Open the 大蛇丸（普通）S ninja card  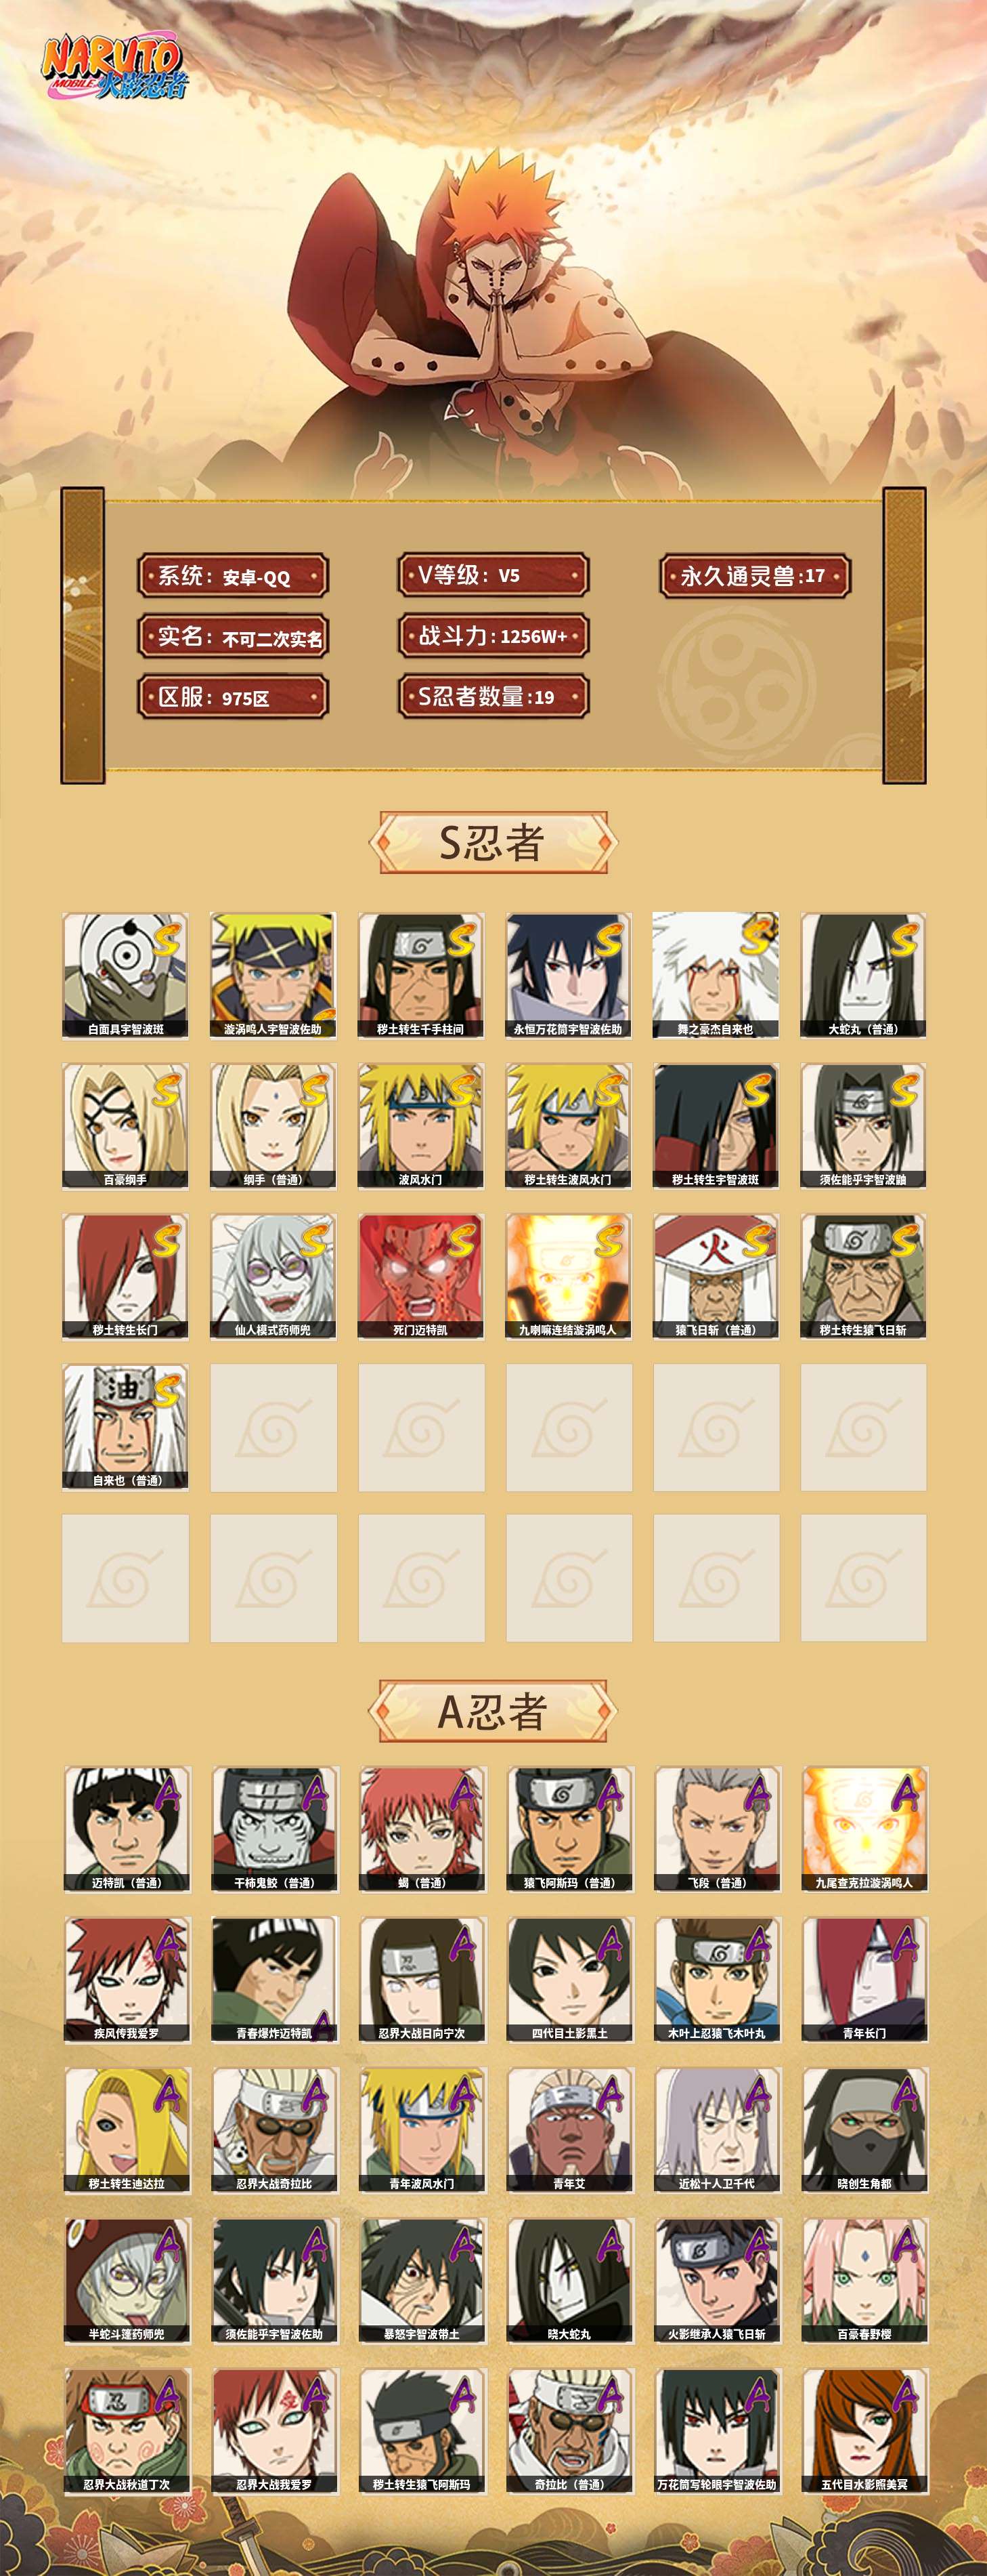pos(863,975)
